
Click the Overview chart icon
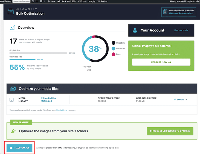tap(12, 27)
